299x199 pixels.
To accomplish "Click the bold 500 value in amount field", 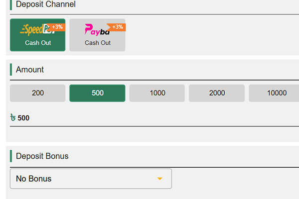I will tap(23, 118).
